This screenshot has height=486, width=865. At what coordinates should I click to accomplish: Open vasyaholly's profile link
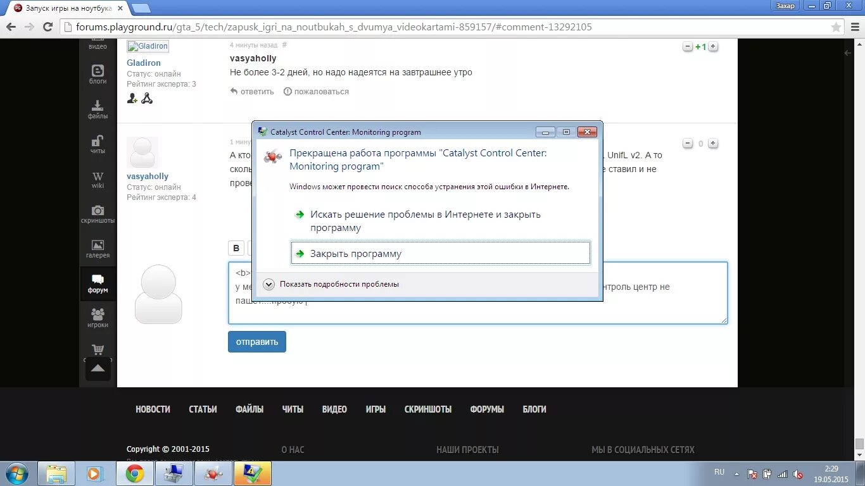(x=148, y=177)
